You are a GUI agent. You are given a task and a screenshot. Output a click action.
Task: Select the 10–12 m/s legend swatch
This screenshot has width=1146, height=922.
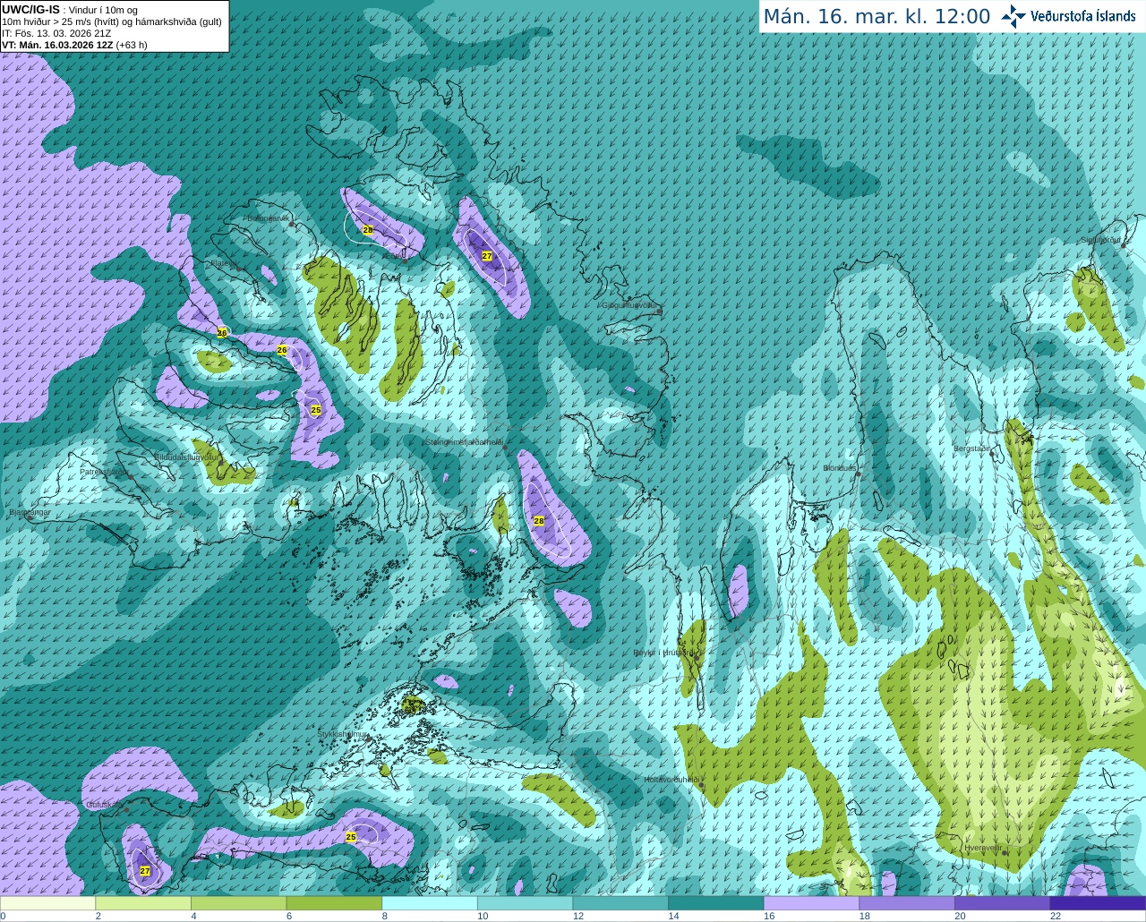click(526, 903)
